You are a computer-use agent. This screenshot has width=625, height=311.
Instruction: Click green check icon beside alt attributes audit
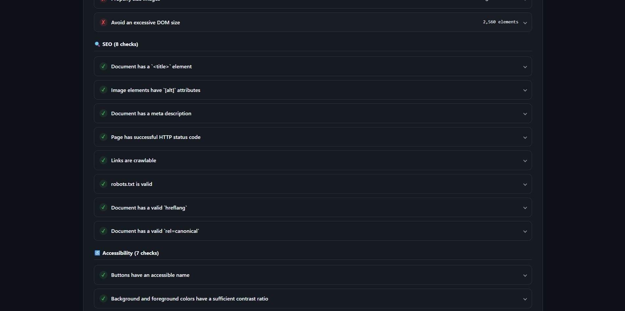[103, 90]
